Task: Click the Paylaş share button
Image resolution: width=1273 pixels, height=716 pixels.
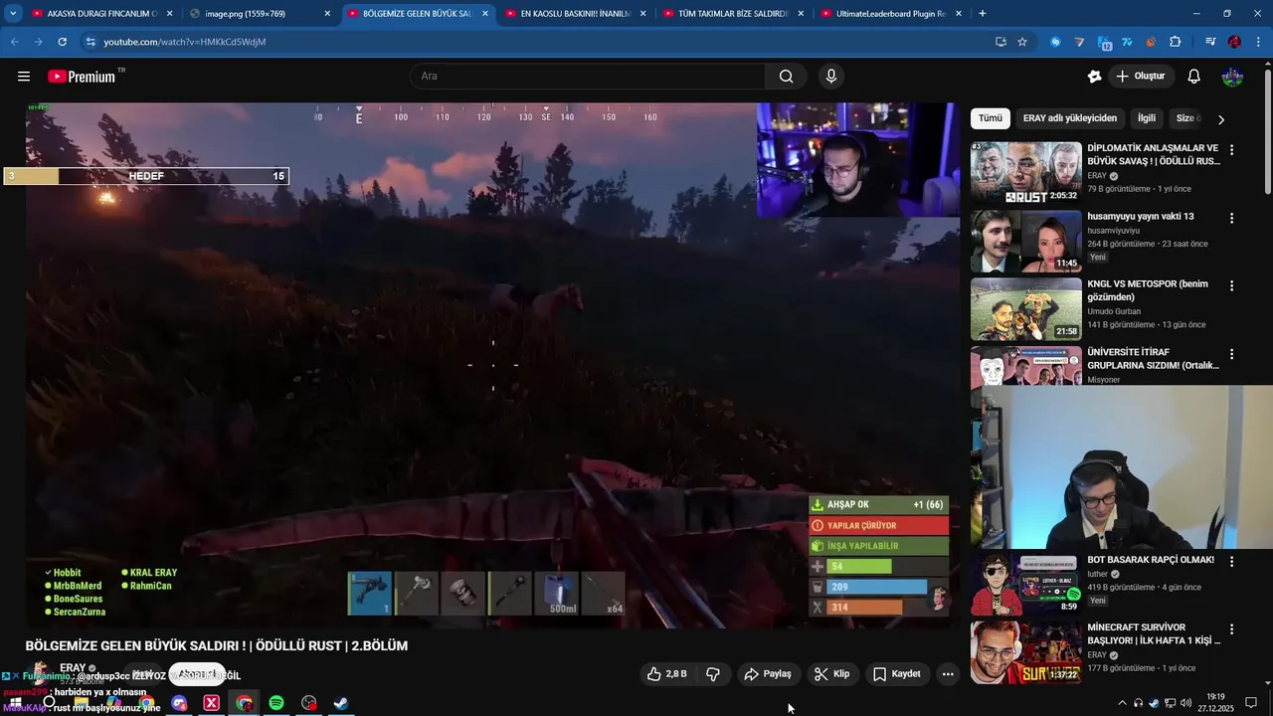Action: point(768,674)
